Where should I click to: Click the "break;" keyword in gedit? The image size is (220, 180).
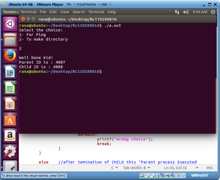(104, 144)
